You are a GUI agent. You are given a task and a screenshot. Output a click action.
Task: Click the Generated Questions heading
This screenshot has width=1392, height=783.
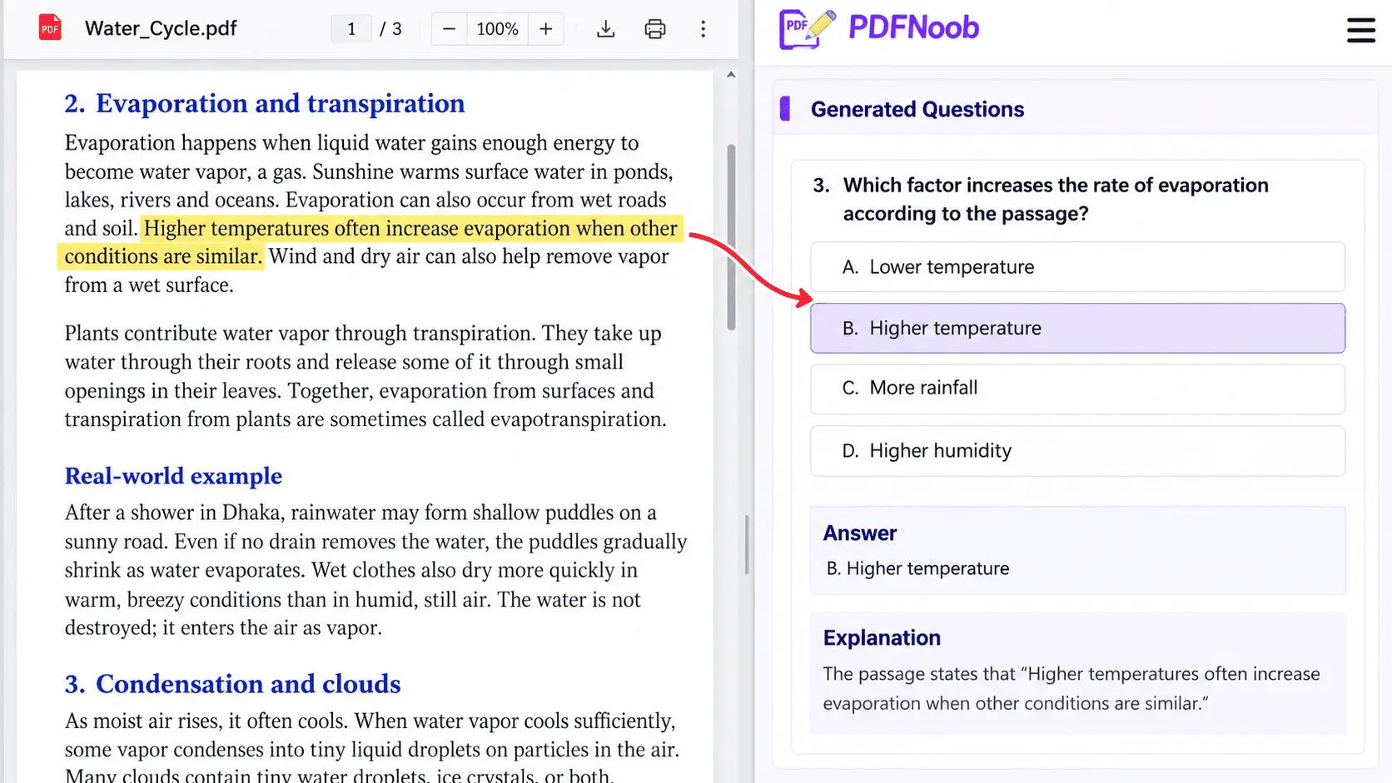(917, 109)
